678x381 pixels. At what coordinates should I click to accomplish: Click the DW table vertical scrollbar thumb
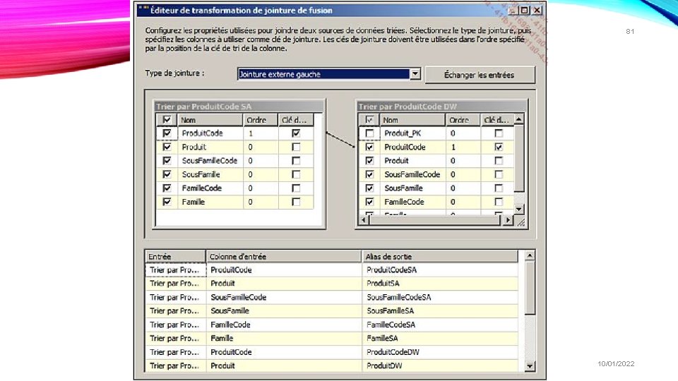519,158
